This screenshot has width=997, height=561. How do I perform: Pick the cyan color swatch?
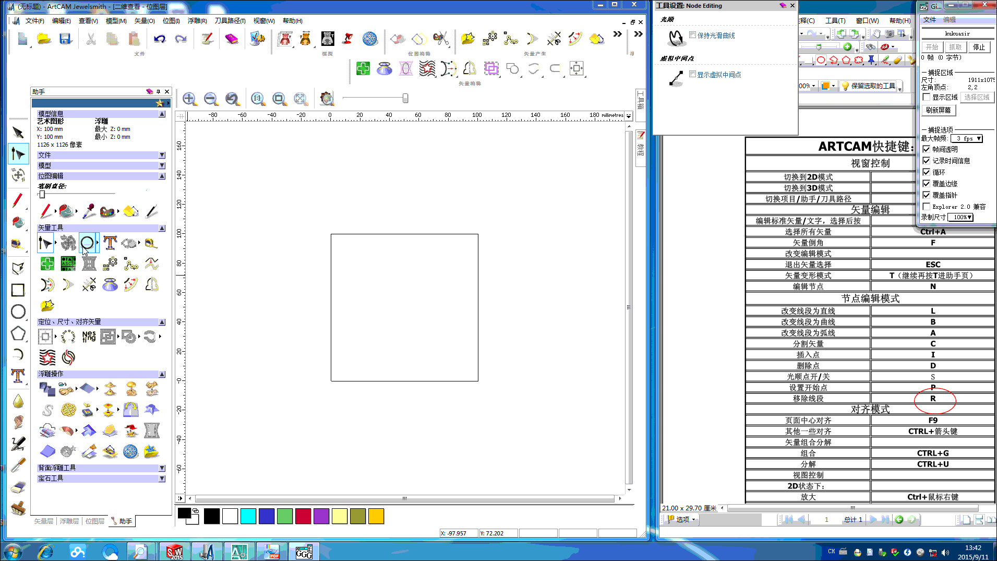248,516
